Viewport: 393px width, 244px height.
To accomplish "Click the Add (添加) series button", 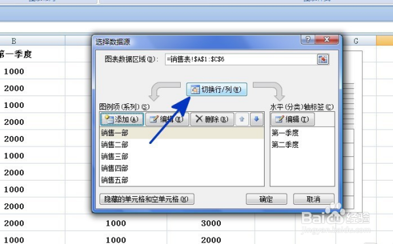I will pos(122,119).
